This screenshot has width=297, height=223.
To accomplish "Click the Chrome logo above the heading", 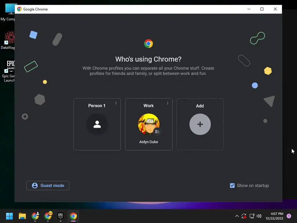I will tap(148, 44).
